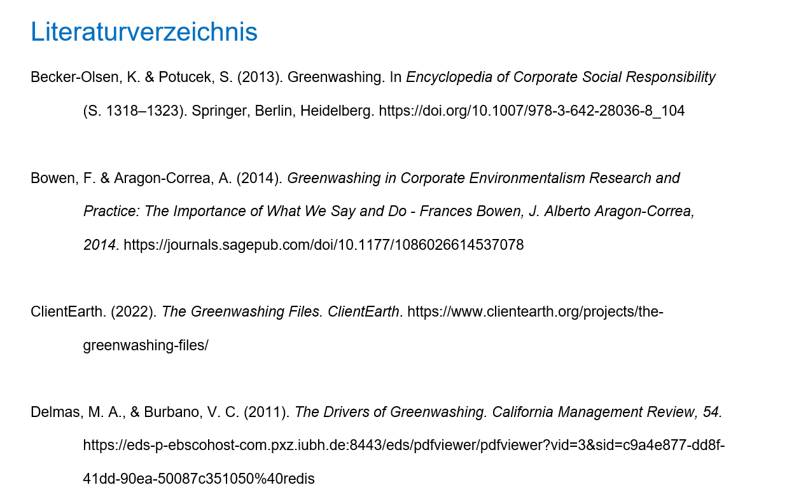This screenshot has height=492, width=808.
Task: Click the page range "(S. 1318–1323)"
Action: pos(135,111)
